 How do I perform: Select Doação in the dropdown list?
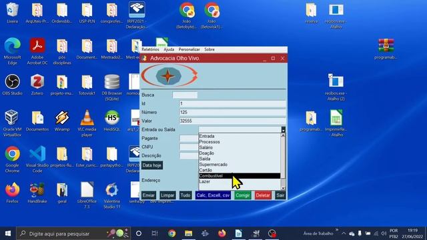(x=240, y=153)
